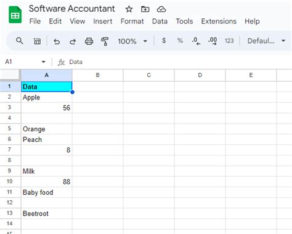Increase decimal places button
Image resolution: width=292 pixels, height=234 pixels.
click(213, 41)
